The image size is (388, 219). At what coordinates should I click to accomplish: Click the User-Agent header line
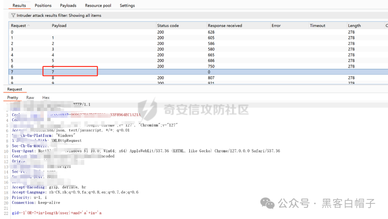point(146,151)
